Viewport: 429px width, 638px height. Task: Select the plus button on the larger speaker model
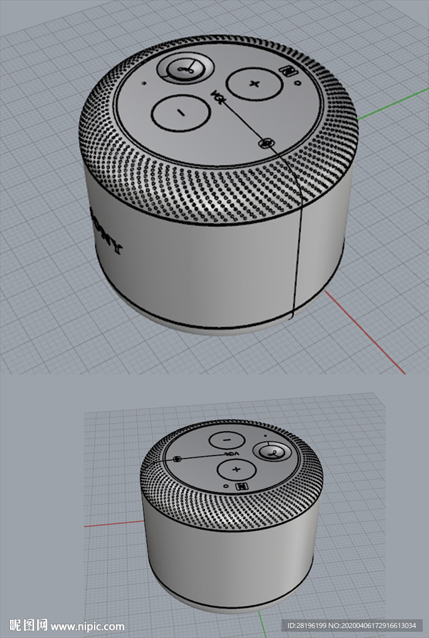pos(254,84)
